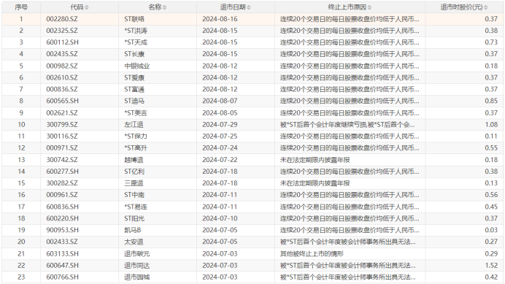The image size is (505, 284).
Task: Click the termination reason in 太安退 row
Action: tap(348, 242)
